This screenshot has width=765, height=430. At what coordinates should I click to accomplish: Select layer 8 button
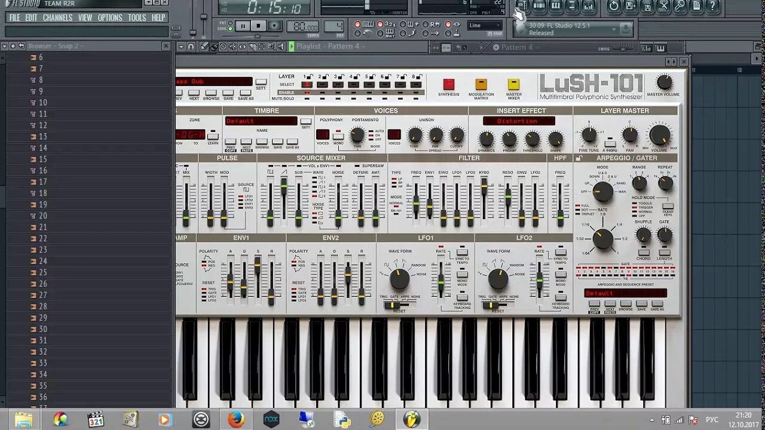[416, 85]
